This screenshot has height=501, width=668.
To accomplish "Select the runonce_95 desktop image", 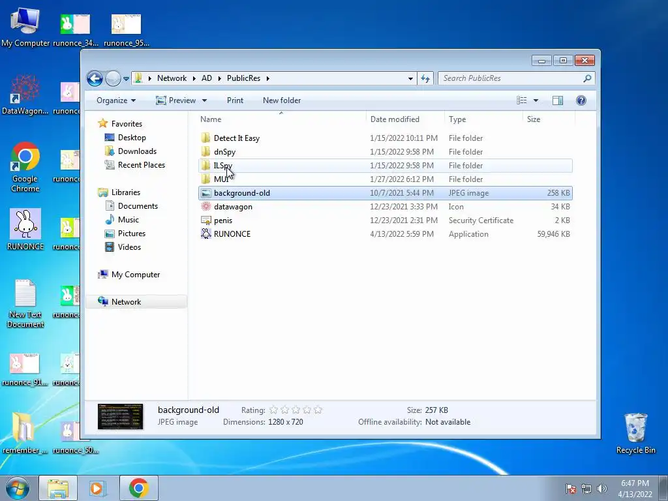I will 126,30.
